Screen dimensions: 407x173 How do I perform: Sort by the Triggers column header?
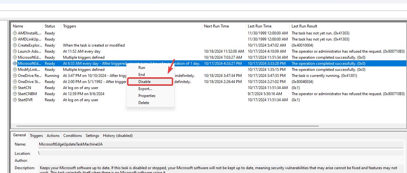pos(132,26)
